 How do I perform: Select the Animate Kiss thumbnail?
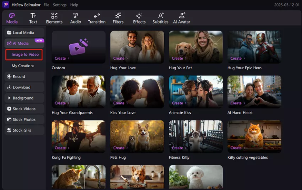click(196, 92)
